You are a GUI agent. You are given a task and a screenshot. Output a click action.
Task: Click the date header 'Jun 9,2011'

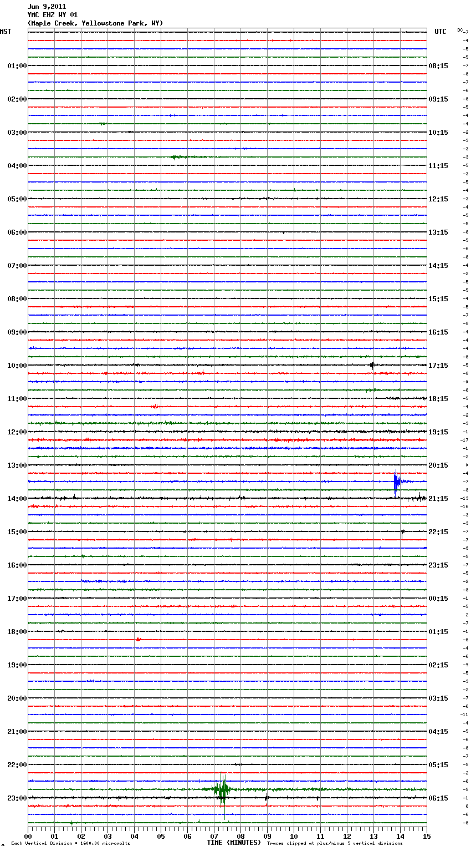(47, 7)
